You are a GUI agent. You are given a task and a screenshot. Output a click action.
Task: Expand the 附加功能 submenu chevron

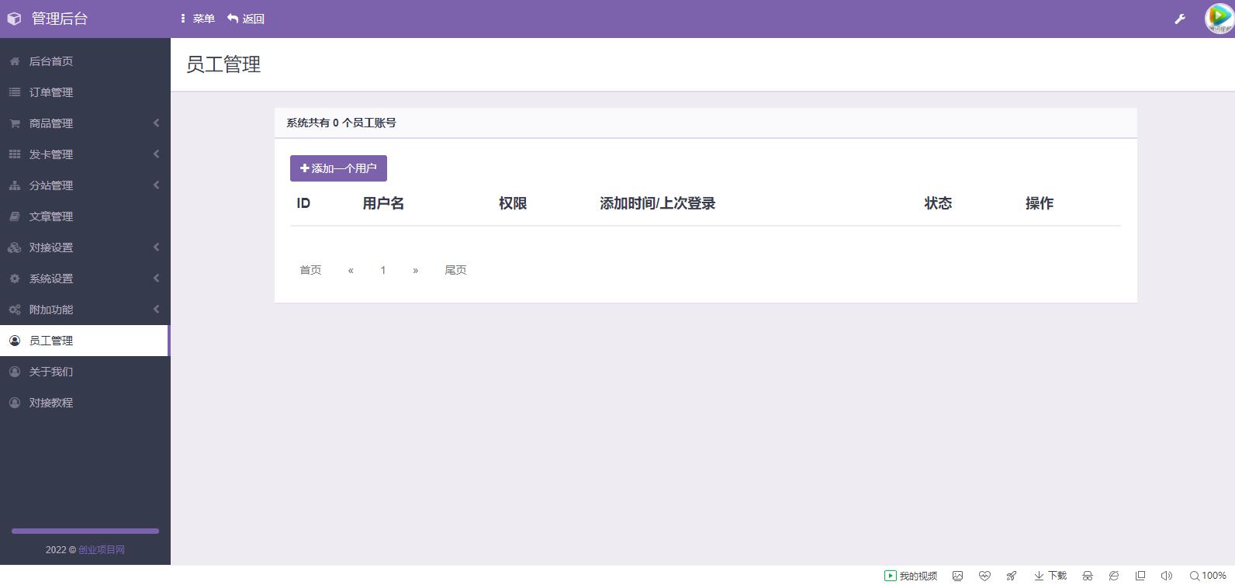(156, 310)
